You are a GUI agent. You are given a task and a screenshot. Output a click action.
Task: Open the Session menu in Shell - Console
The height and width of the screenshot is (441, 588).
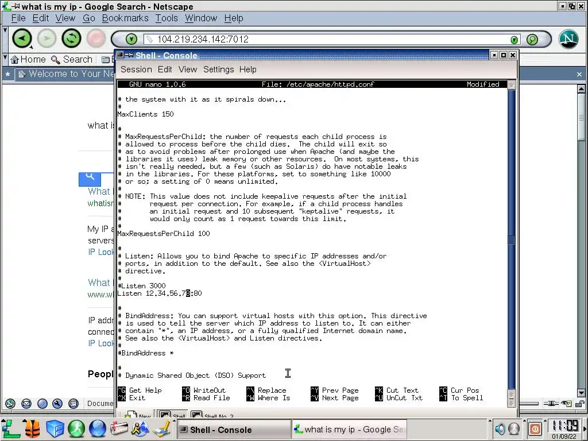tap(136, 69)
